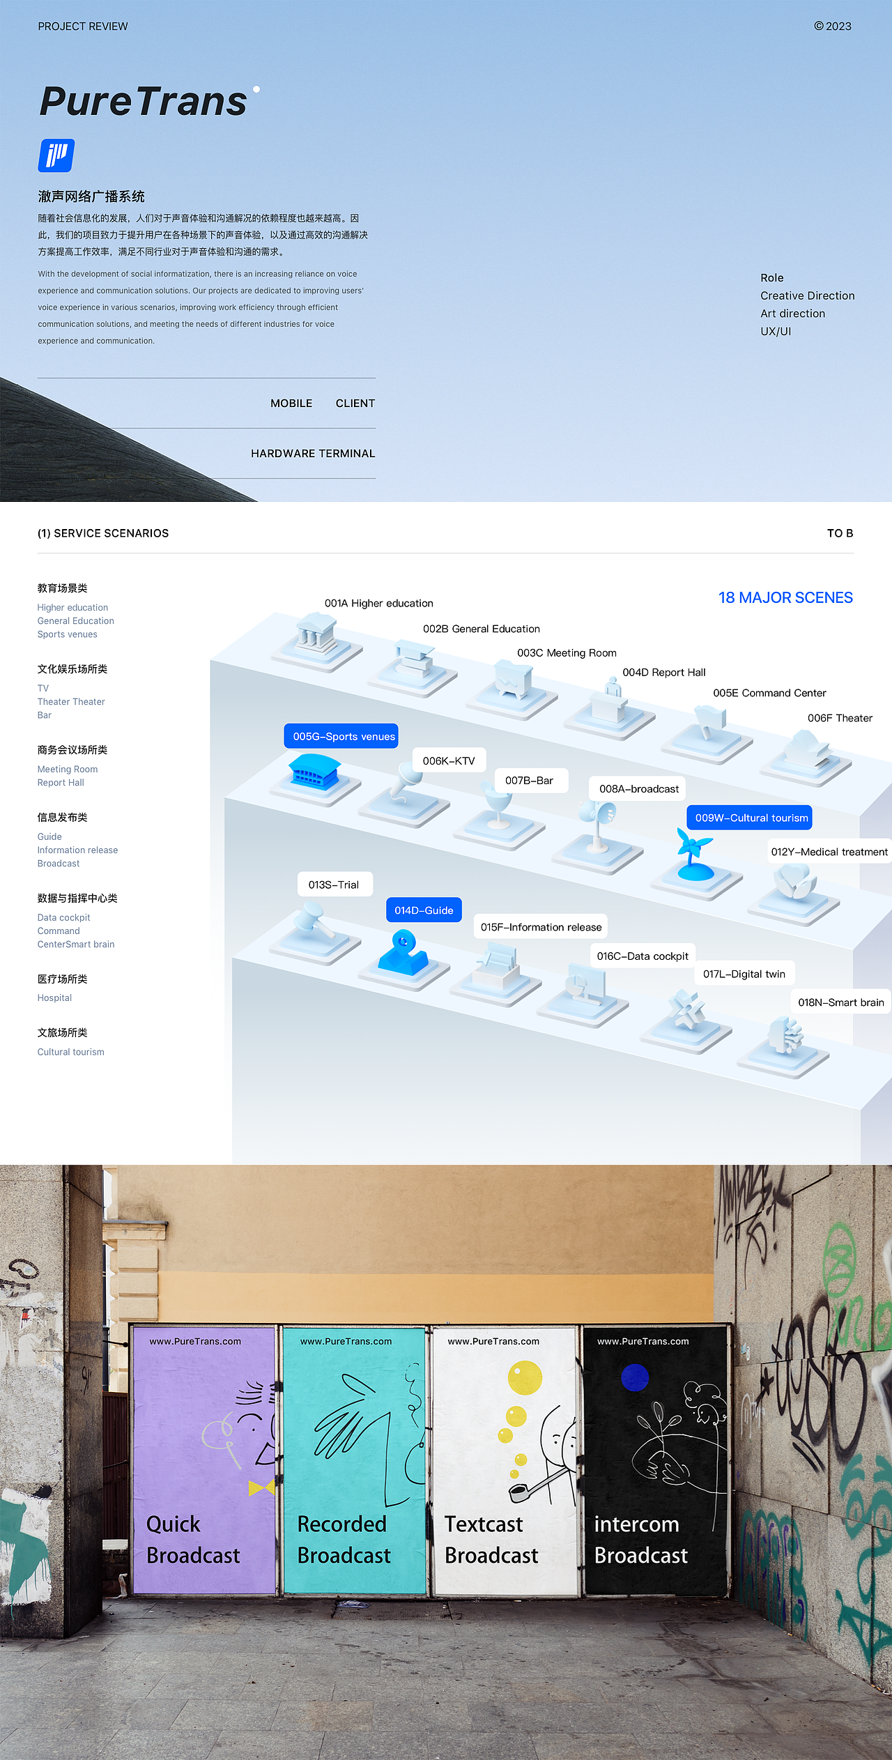Click the Theater opera house icon
Screen dimensions: 892x1760
(x=806, y=758)
